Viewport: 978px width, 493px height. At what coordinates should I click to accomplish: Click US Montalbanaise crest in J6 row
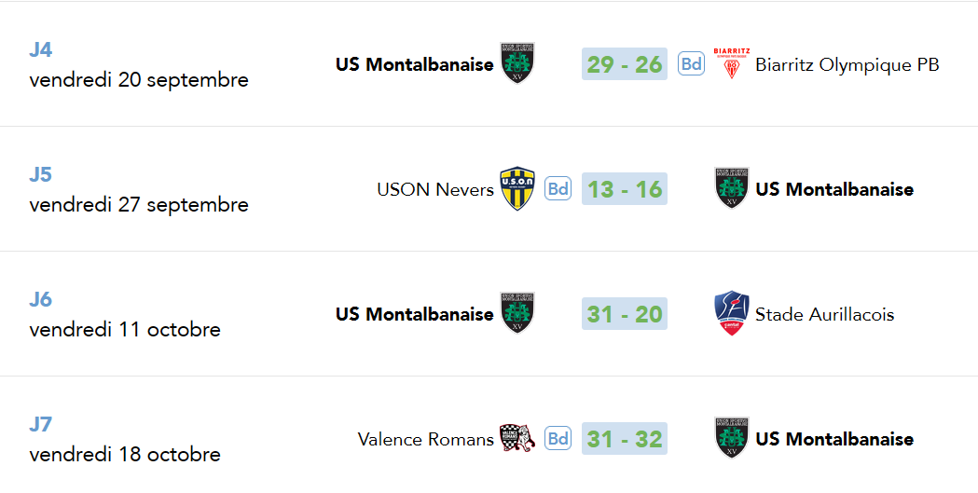(517, 313)
